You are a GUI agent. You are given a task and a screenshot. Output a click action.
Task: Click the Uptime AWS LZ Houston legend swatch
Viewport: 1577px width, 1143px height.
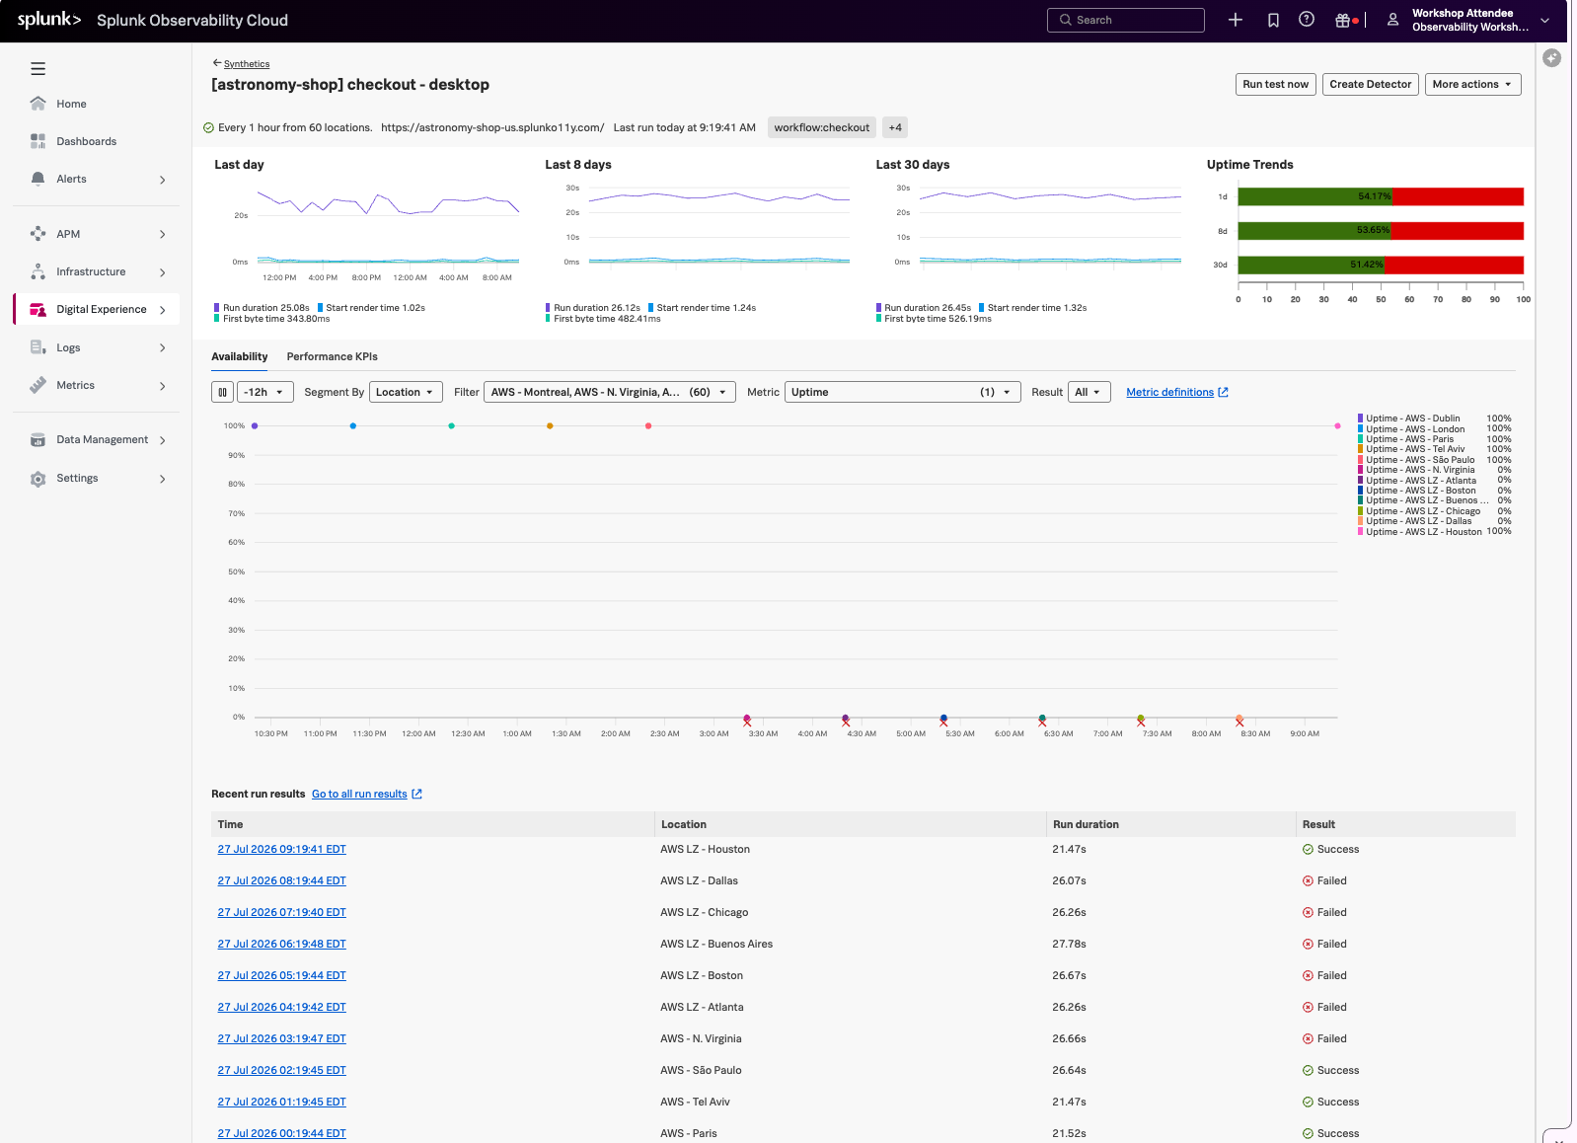click(x=1361, y=531)
